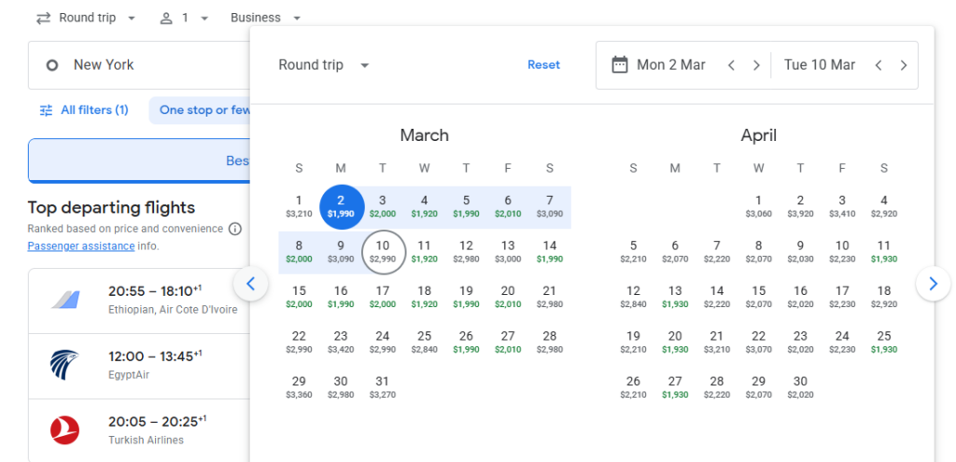Click the Mon 2 Mar departure date field

(x=670, y=65)
